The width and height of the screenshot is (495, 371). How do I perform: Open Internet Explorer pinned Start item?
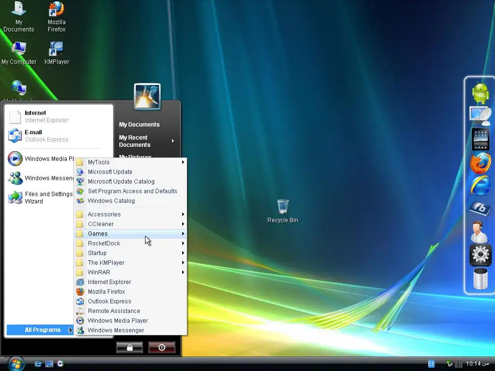pos(58,116)
